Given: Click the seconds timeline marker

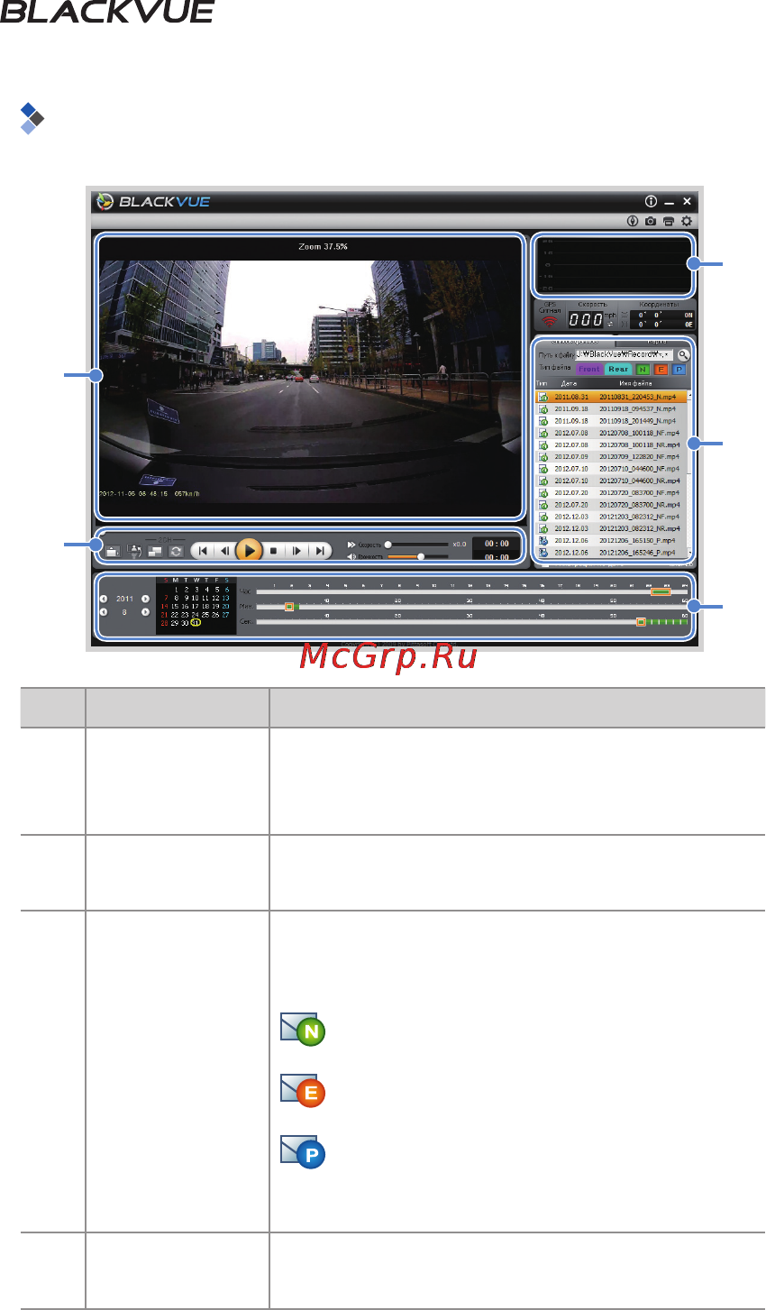Looking at the screenshot, I should tap(641, 621).
